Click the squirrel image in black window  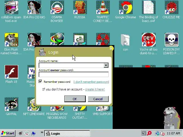(171, 118)
